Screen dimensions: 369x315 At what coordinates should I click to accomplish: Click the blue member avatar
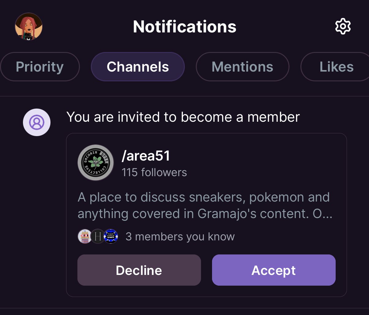click(111, 236)
